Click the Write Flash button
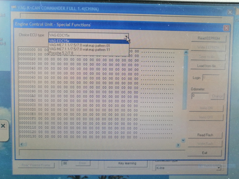 click(x=205, y=144)
